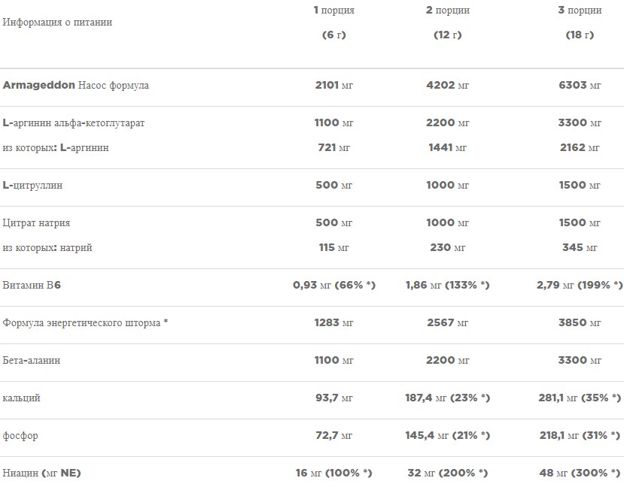
Task: Click "Формула энергетического шторма" row label
Action: click(x=85, y=323)
